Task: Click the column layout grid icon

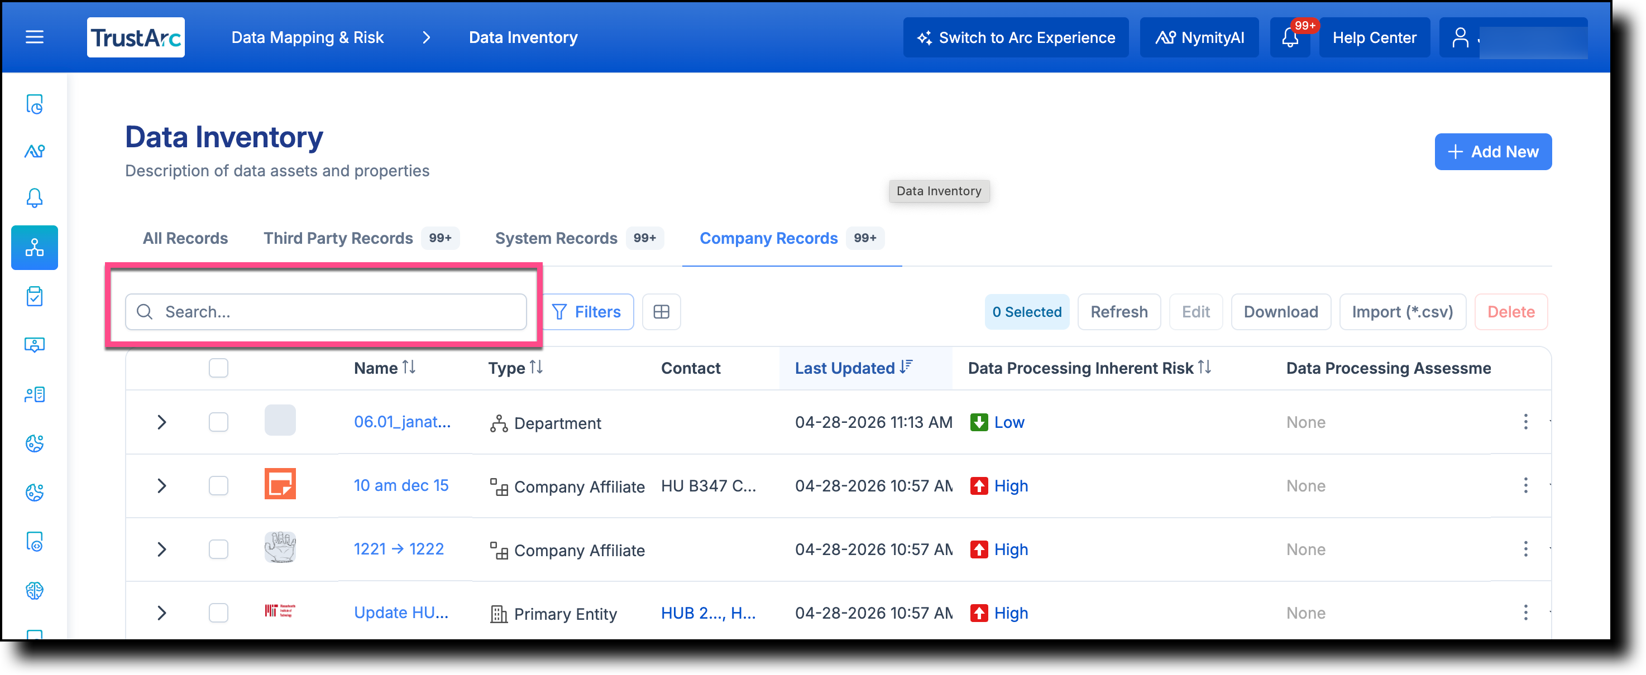Action: (661, 312)
